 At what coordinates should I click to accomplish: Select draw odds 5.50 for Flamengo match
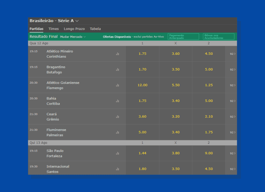tap(176, 85)
